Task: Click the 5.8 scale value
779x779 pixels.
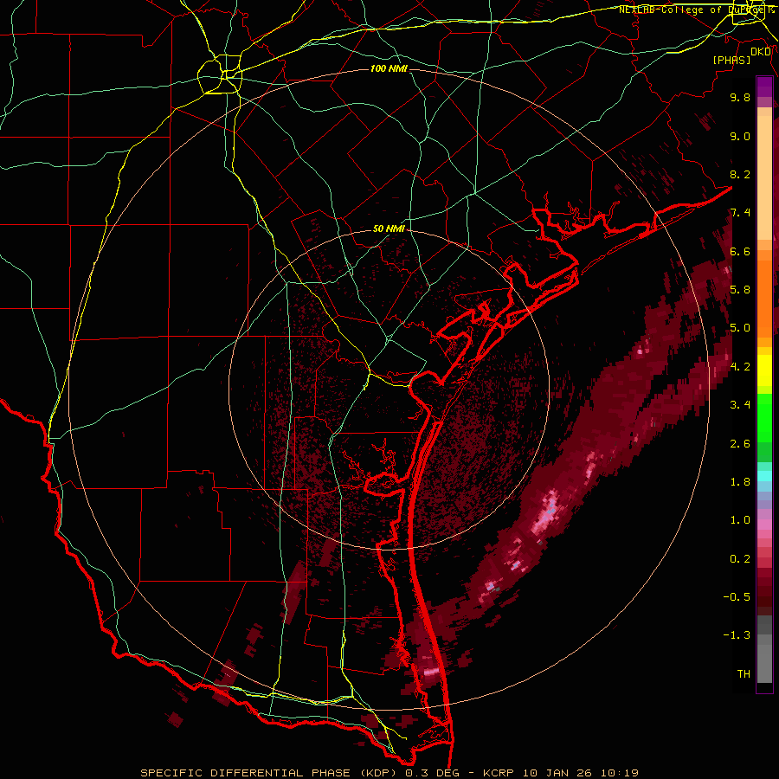Action: [x=740, y=290]
